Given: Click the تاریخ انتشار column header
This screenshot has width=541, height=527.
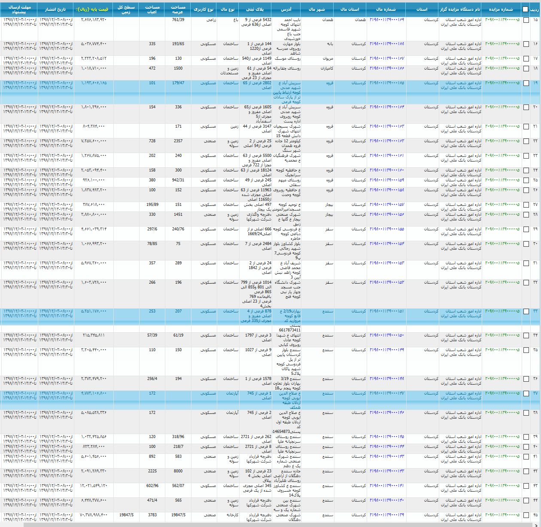Looking at the screenshot, I should [x=55, y=9].
